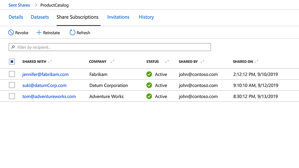The image size is (299, 168).
Task: Select the suki@datumCorp.com row checkbox
Action: pos(12,85)
